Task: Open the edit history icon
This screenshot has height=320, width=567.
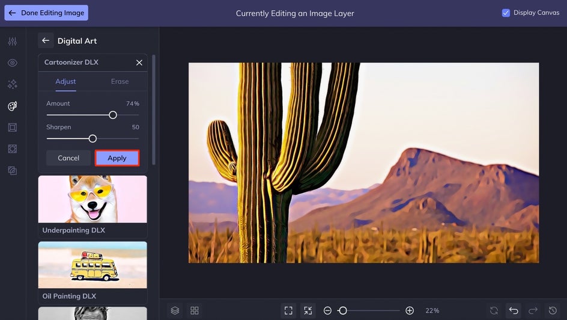Action: [553, 310]
